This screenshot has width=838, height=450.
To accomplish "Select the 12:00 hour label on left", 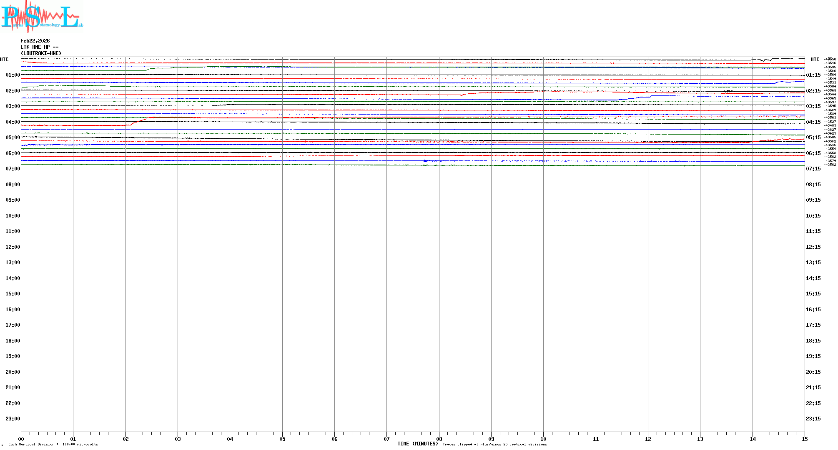I will [13, 247].
